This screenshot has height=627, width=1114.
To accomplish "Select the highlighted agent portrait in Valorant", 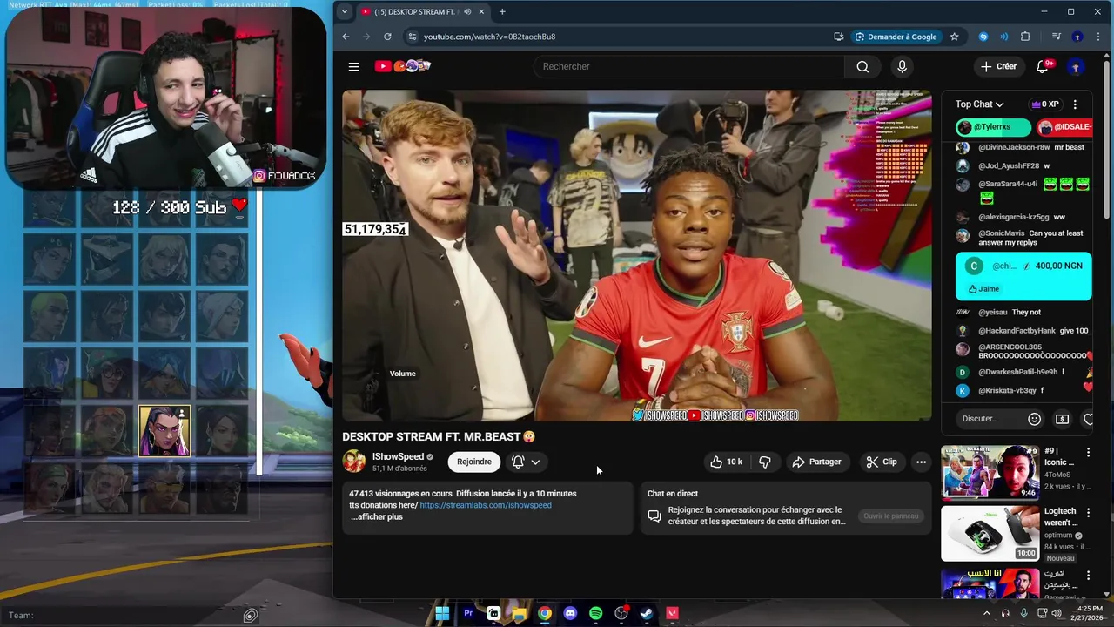I will pos(164,431).
